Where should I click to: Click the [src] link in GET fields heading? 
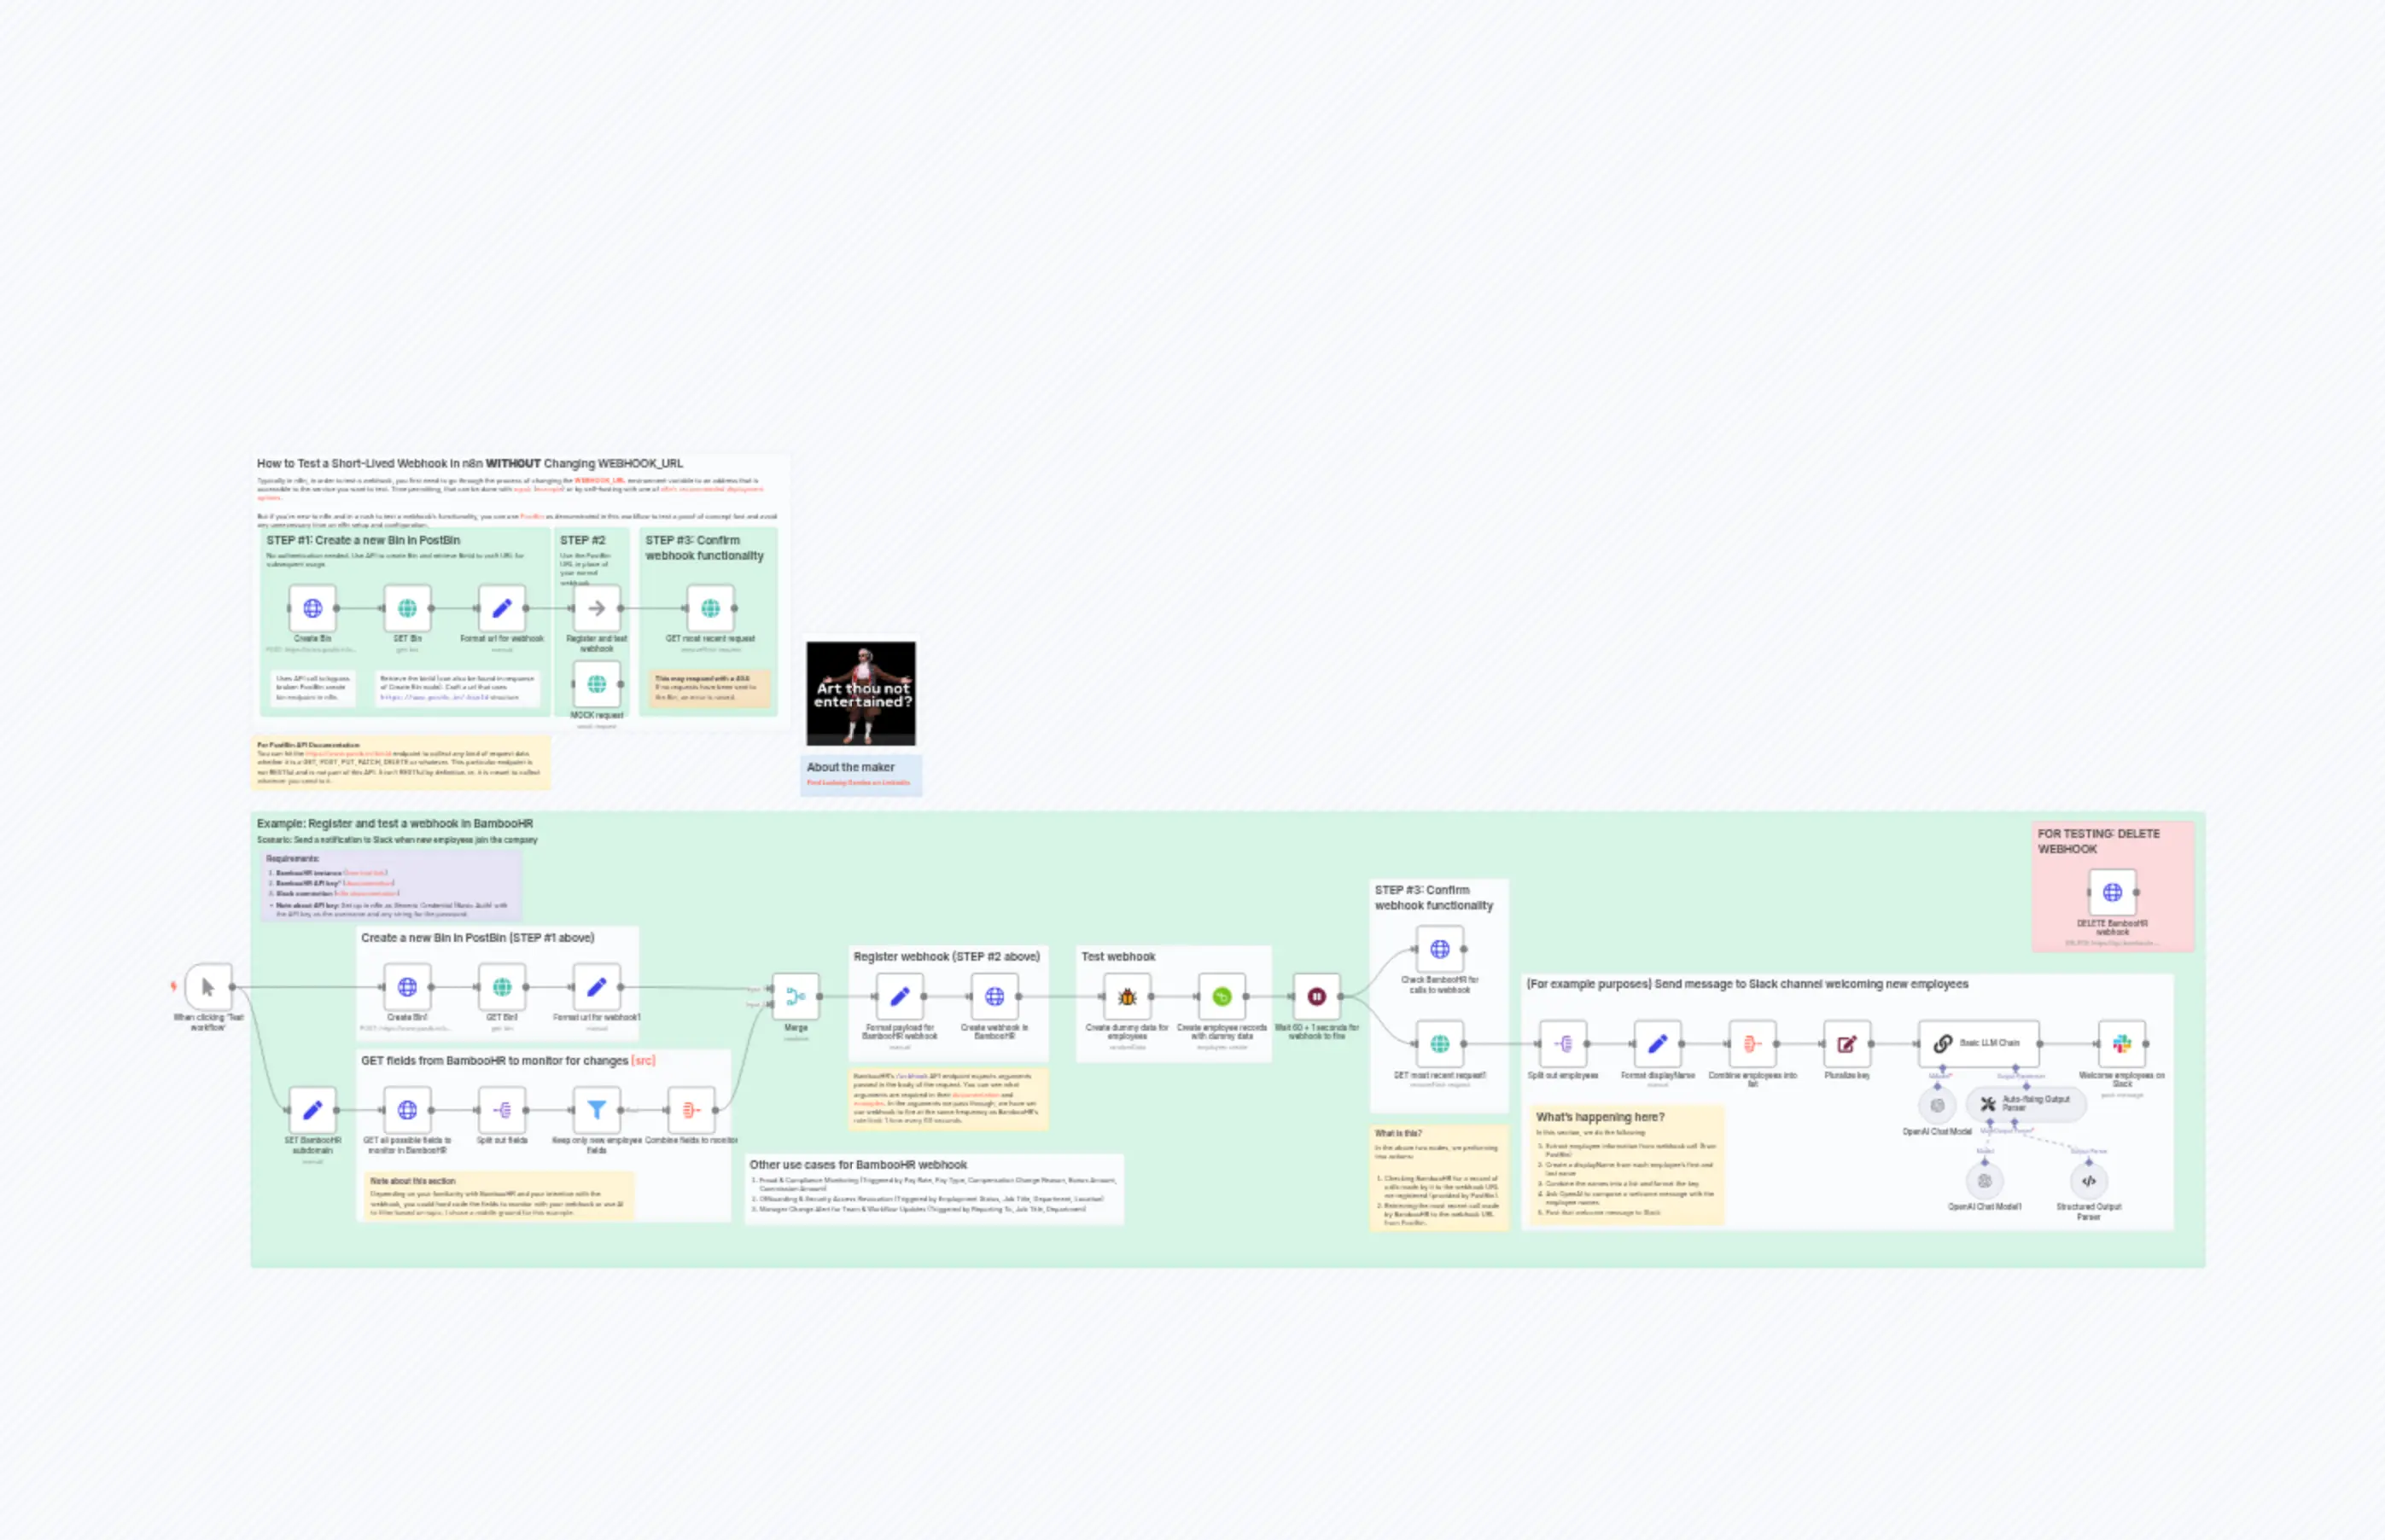tap(644, 1061)
